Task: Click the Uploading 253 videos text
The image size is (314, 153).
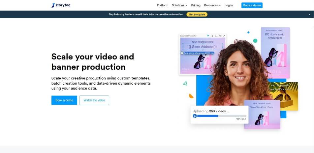Action: coord(211,111)
